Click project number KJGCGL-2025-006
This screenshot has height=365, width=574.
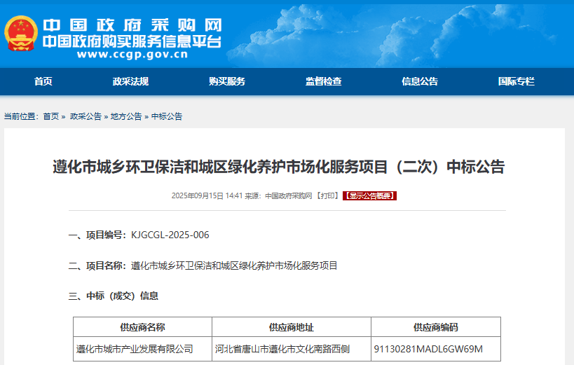[170, 235]
